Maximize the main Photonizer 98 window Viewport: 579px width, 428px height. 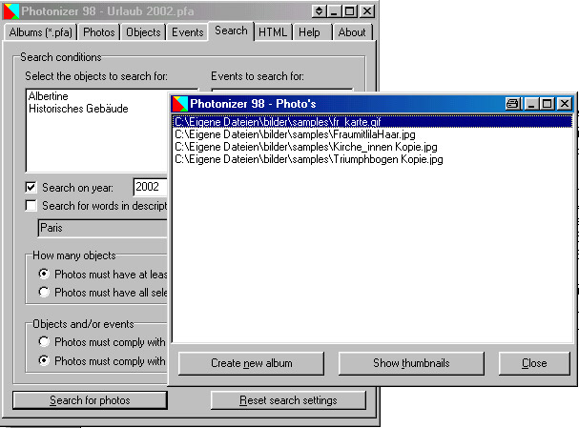(x=349, y=11)
